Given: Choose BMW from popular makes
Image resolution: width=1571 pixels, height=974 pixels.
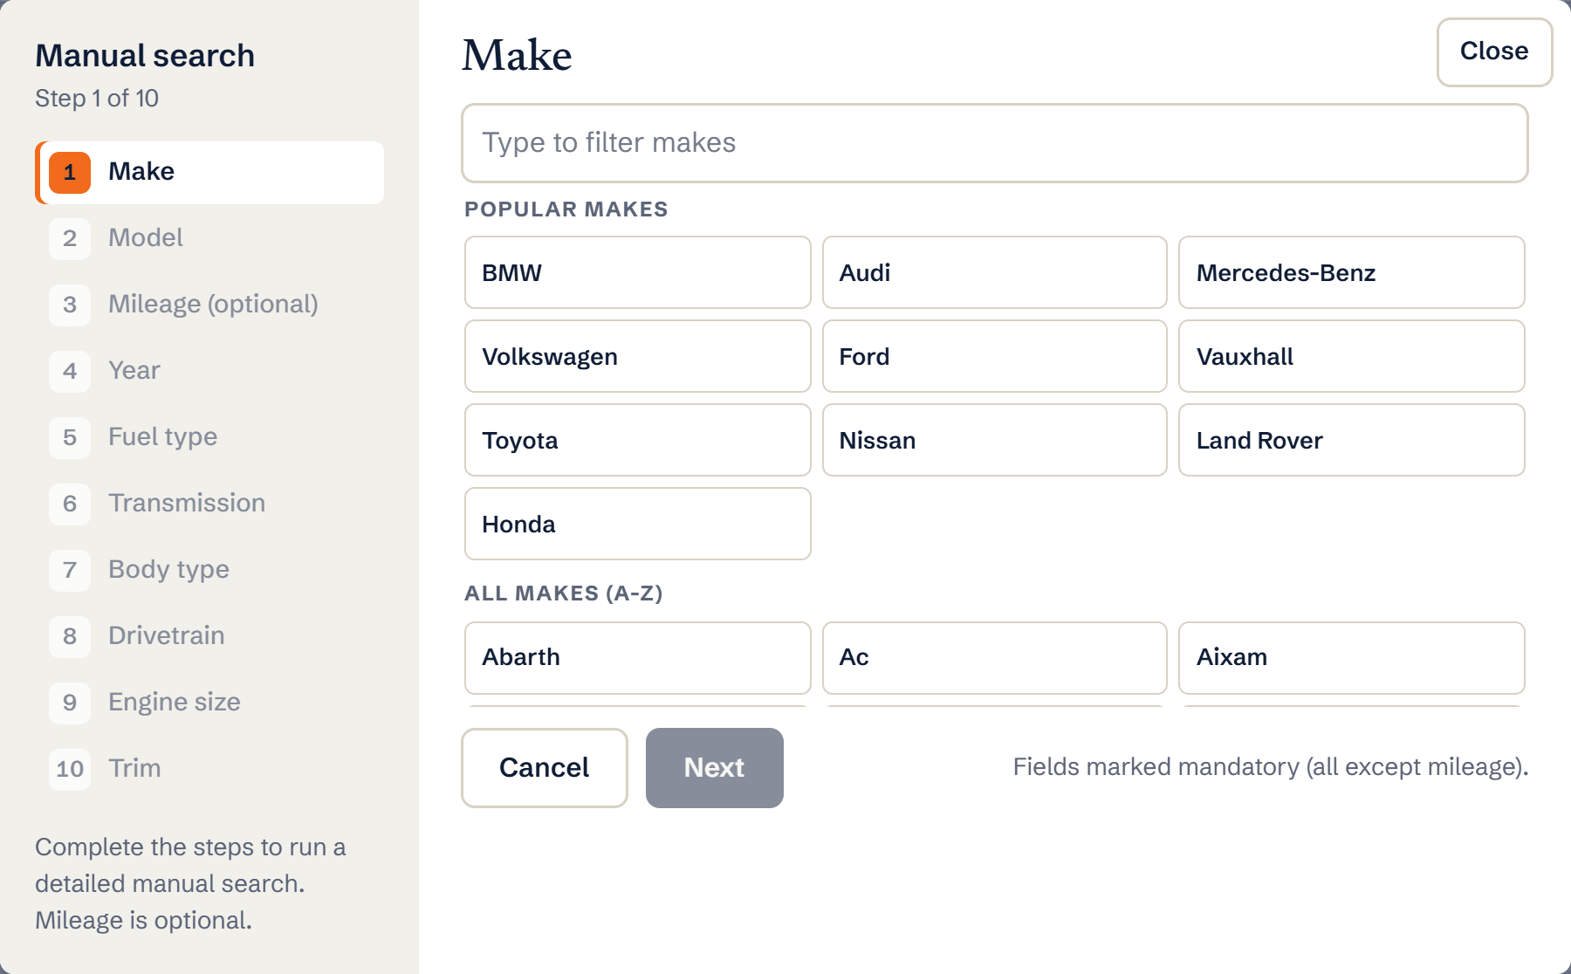Looking at the screenshot, I should pyautogui.click(x=638, y=272).
